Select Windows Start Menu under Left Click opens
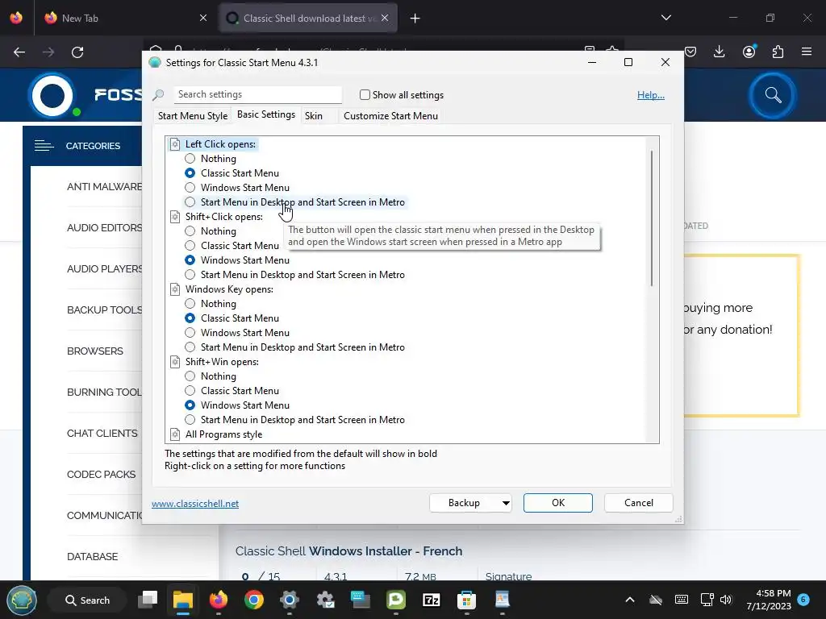Image resolution: width=826 pixels, height=619 pixels. coord(190,187)
